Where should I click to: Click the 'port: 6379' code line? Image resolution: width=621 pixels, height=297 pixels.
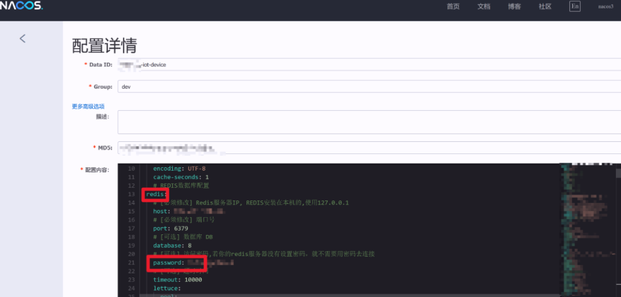click(x=171, y=228)
